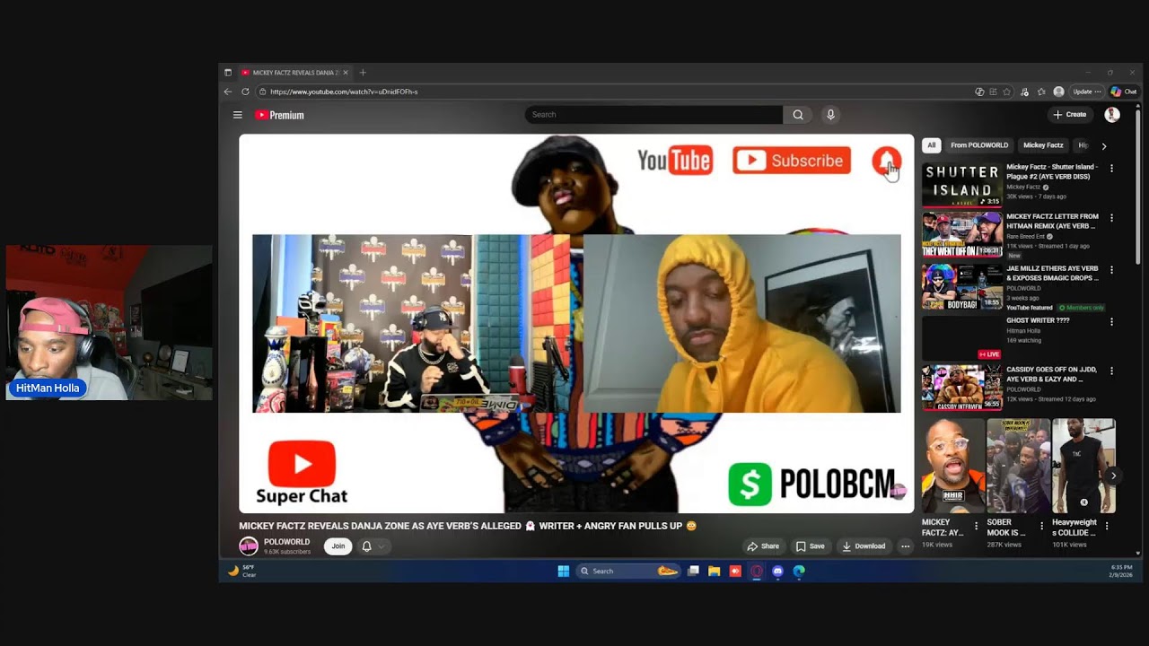1149x646 pixels.
Task: Open options for MICKEY FACTZ LETTER video
Action: [x=1111, y=218]
